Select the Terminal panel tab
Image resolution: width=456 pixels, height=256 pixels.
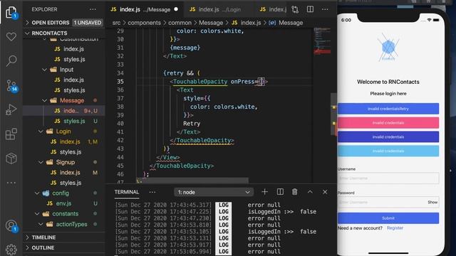127,192
